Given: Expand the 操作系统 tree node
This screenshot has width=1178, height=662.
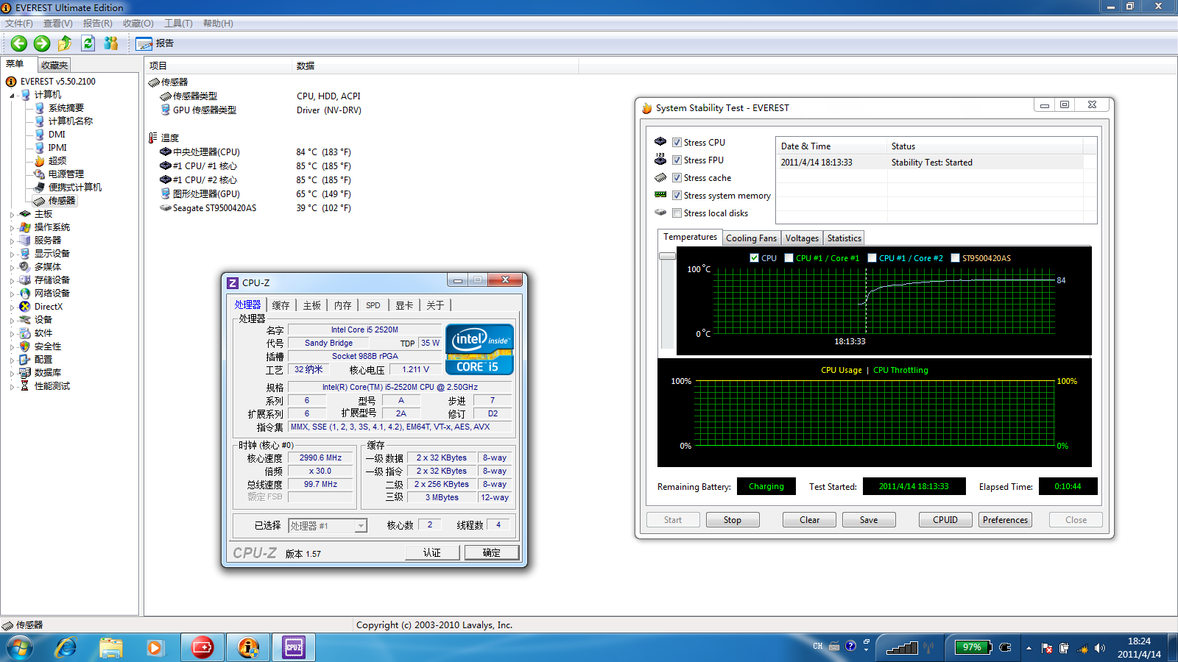Looking at the screenshot, I should coord(12,228).
